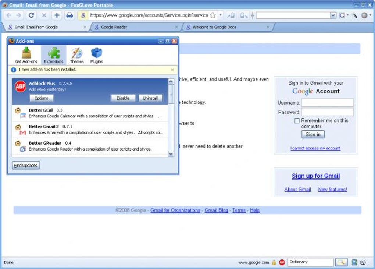Open the New features! link
Image resolution: width=375 pixels, height=269 pixels.
coord(332,189)
